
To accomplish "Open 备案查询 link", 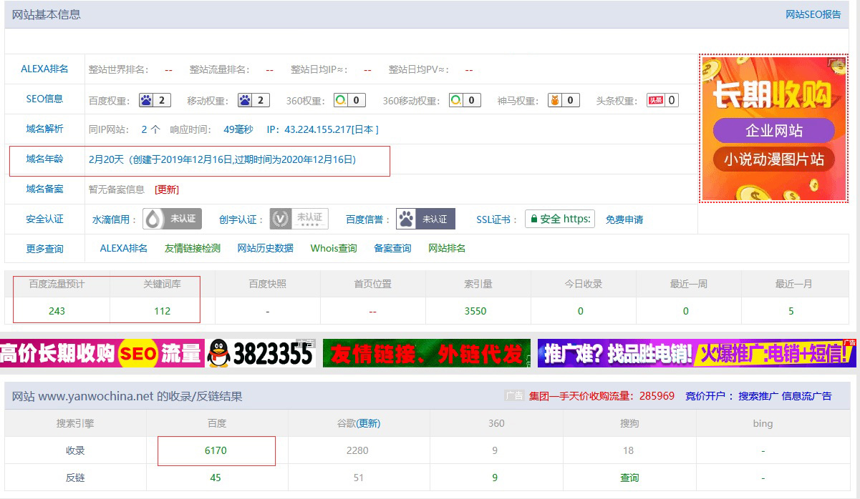I will click(392, 248).
